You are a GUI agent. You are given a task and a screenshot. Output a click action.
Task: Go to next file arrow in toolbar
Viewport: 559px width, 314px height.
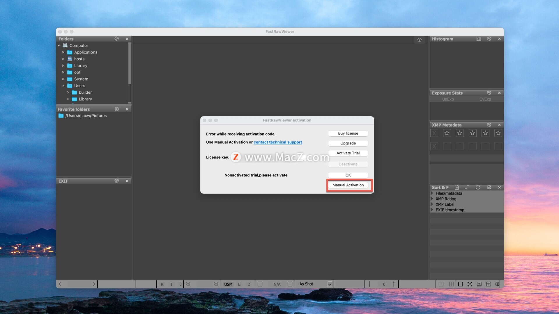[x=94, y=284]
